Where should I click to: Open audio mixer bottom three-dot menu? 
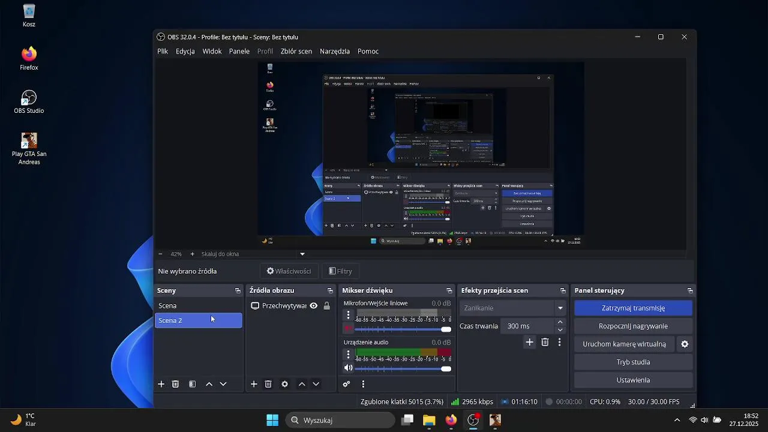pos(363,384)
